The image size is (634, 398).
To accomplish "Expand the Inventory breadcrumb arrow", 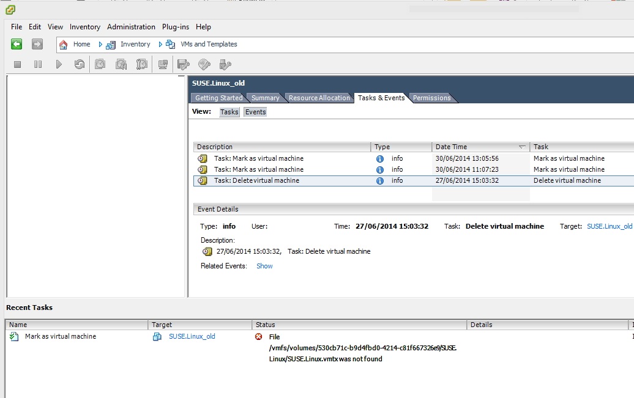I will click(x=101, y=44).
